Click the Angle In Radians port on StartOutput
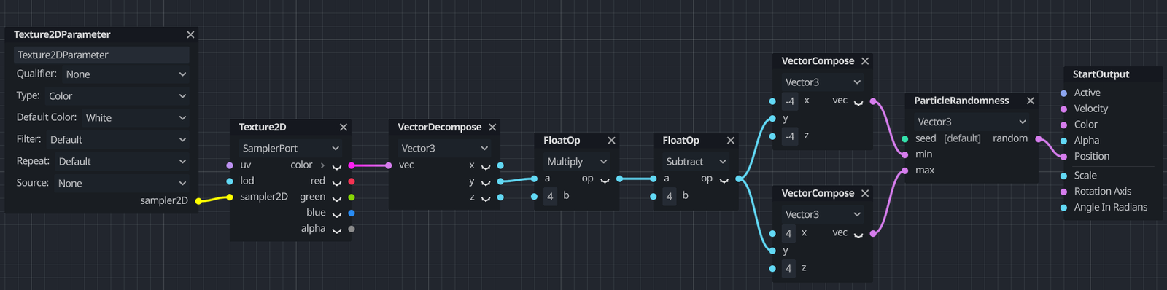1167x290 pixels. coord(1064,208)
